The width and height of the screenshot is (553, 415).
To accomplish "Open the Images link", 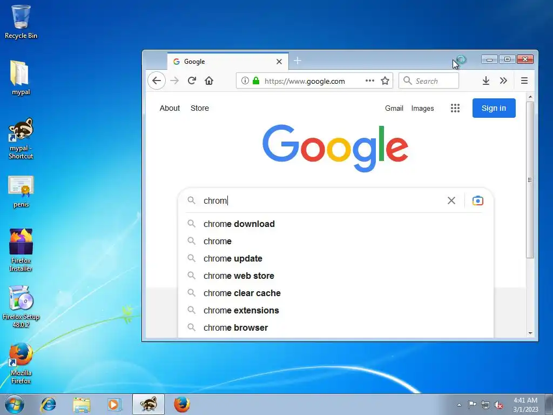I will (x=422, y=108).
